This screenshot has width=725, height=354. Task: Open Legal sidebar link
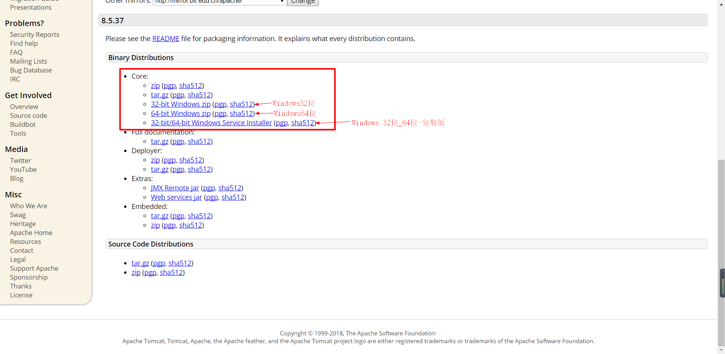[18, 259]
